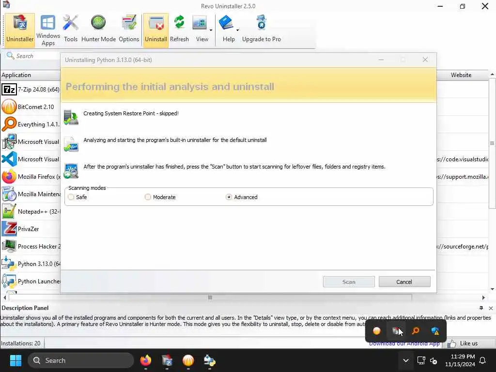Click right arrow of horizontal scrollbar

(483, 297)
